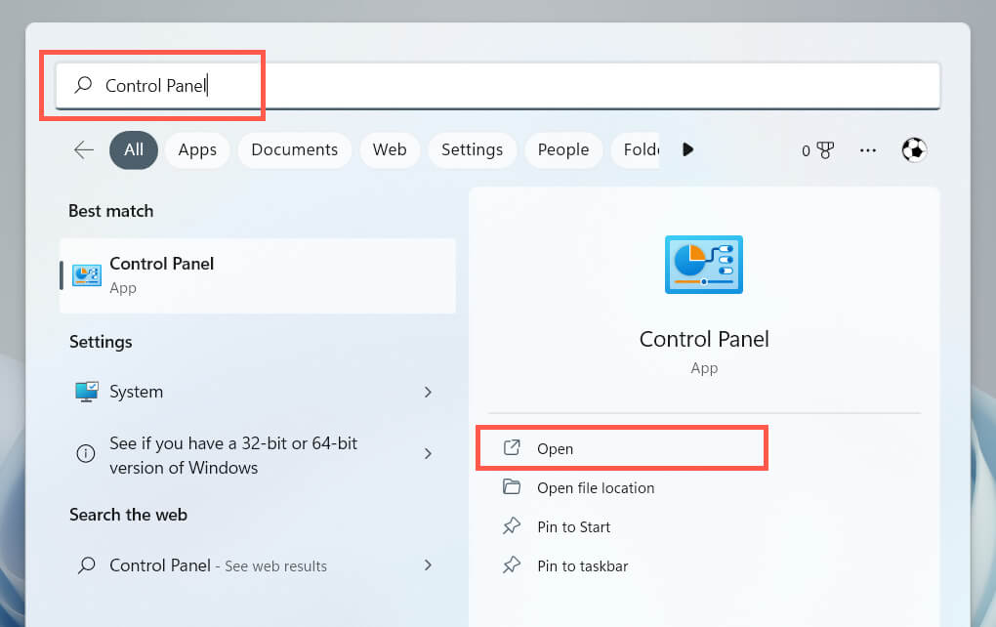Expand the 32-bit or 64-bit result chevron
Viewport: 996px width, 627px height.
click(428, 454)
